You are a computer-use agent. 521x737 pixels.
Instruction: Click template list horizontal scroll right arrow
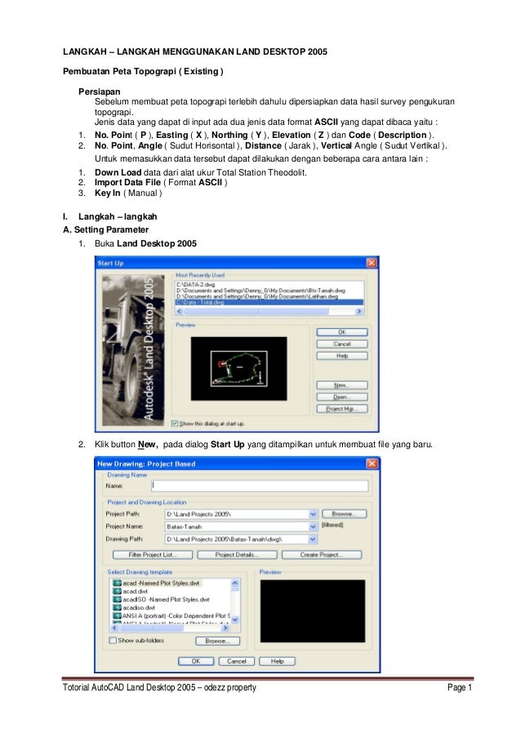(225, 628)
